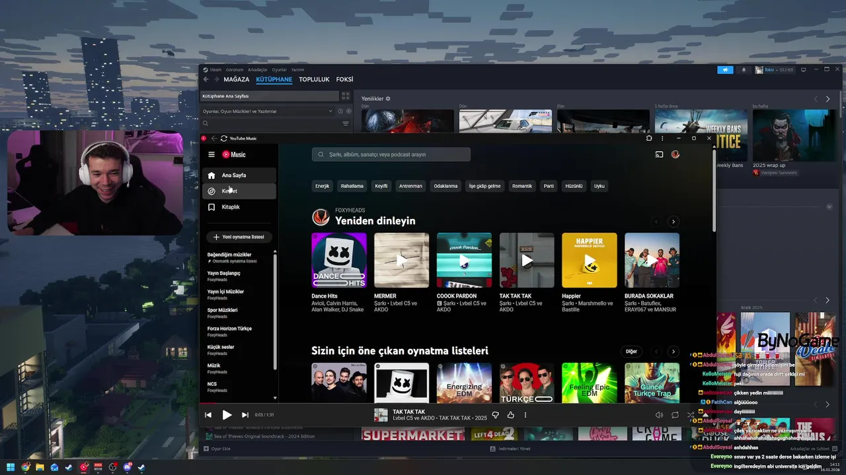This screenshot has height=475, width=846.
Task: Open Yenilikler settings gear in Steam
Action: click(x=388, y=98)
